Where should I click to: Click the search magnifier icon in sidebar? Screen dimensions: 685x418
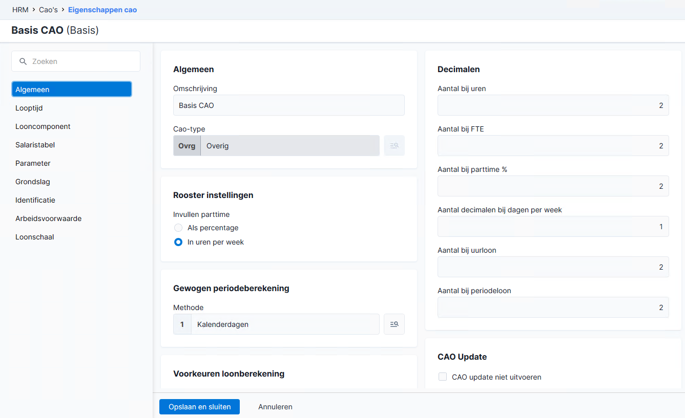click(x=23, y=61)
